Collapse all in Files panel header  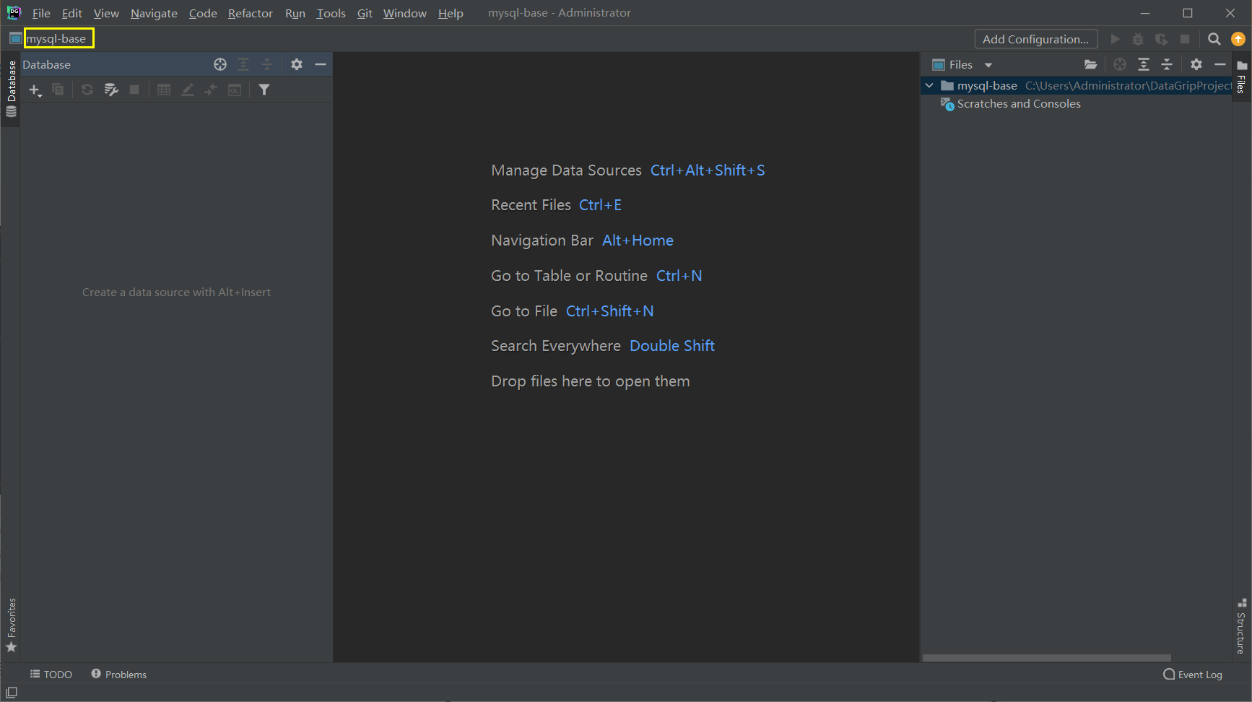pyautogui.click(x=1167, y=64)
